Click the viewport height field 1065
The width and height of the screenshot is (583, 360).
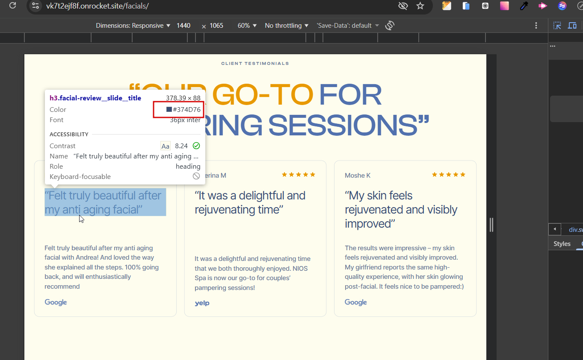[x=216, y=26]
